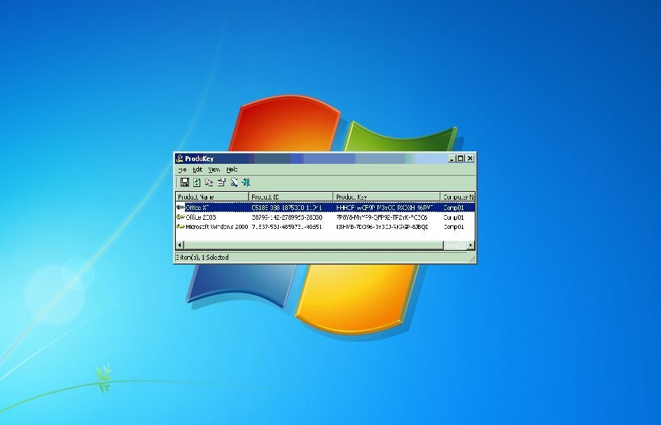
Task: Click the Product ID of Office 2003
Action: [x=287, y=217]
